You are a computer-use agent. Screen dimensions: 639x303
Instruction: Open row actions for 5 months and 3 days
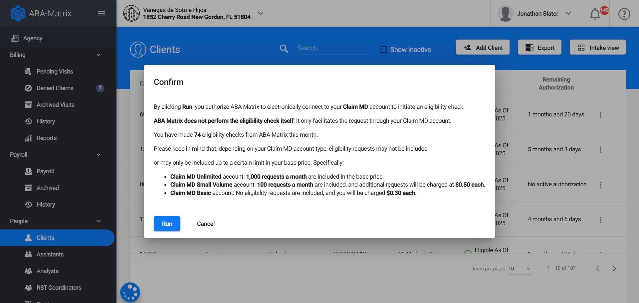(x=601, y=150)
